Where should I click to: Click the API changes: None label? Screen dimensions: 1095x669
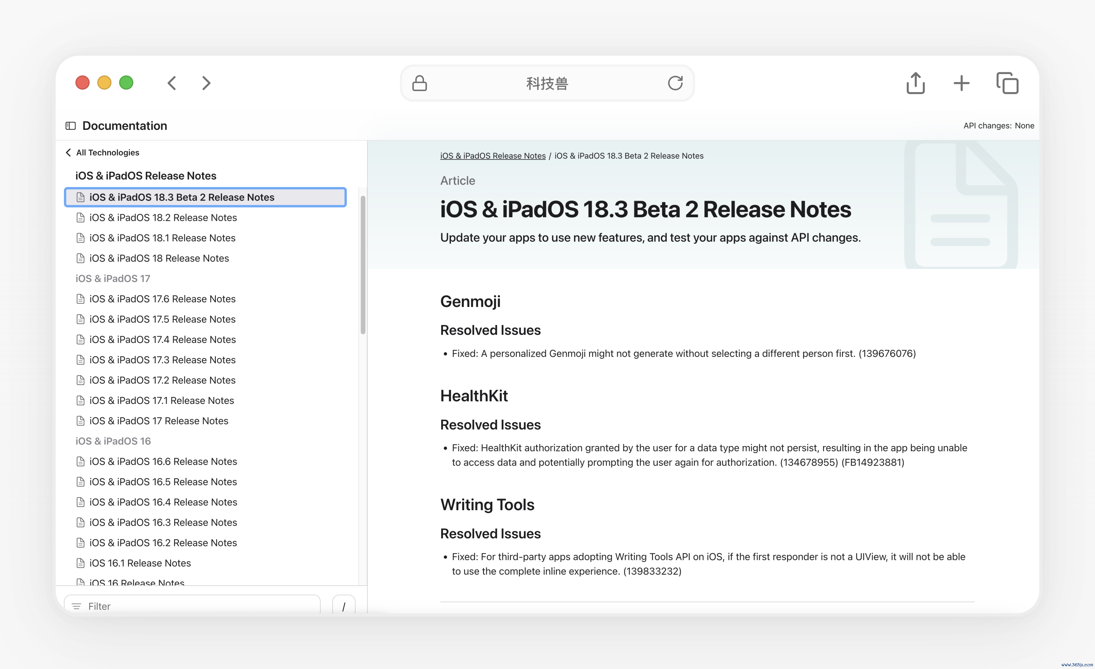click(x=999, y=126)
